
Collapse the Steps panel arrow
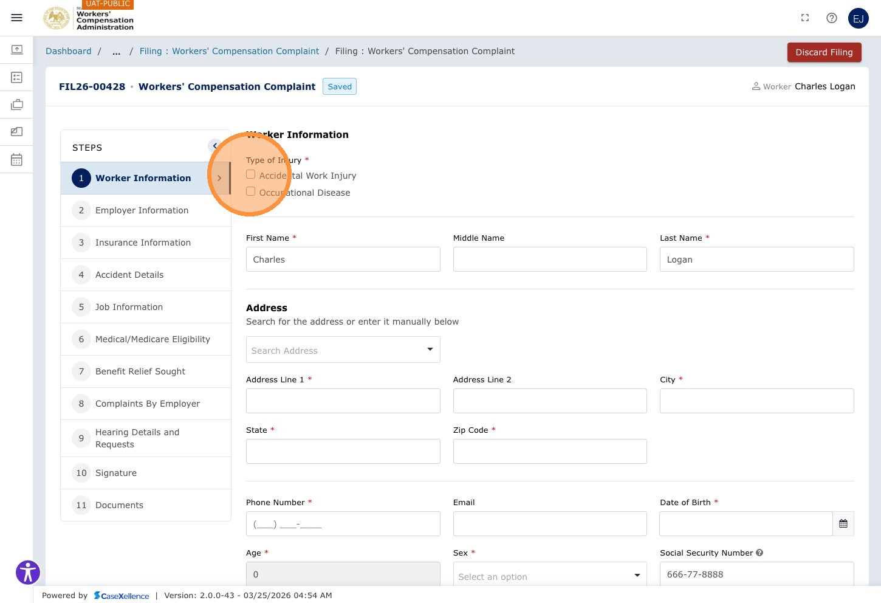tap(214, 146)
